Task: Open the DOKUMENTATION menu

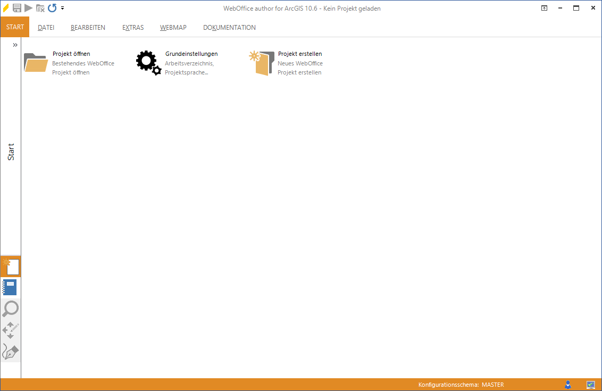Action: pos(229,27)
